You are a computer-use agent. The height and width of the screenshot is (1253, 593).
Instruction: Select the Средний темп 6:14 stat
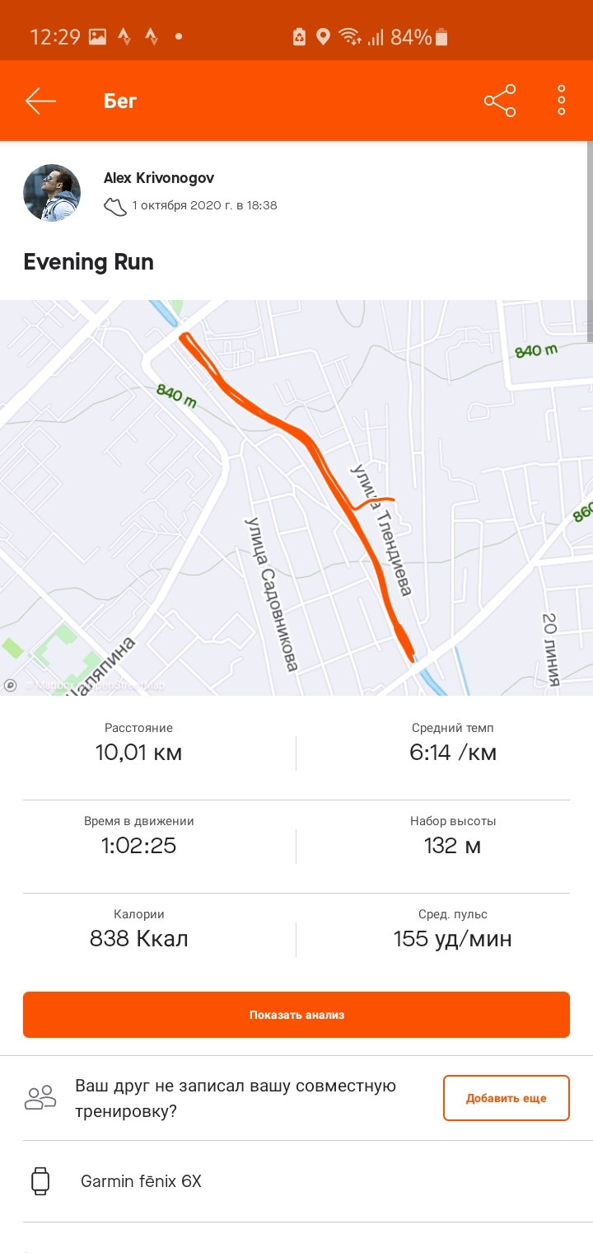(x=453, y=743)
